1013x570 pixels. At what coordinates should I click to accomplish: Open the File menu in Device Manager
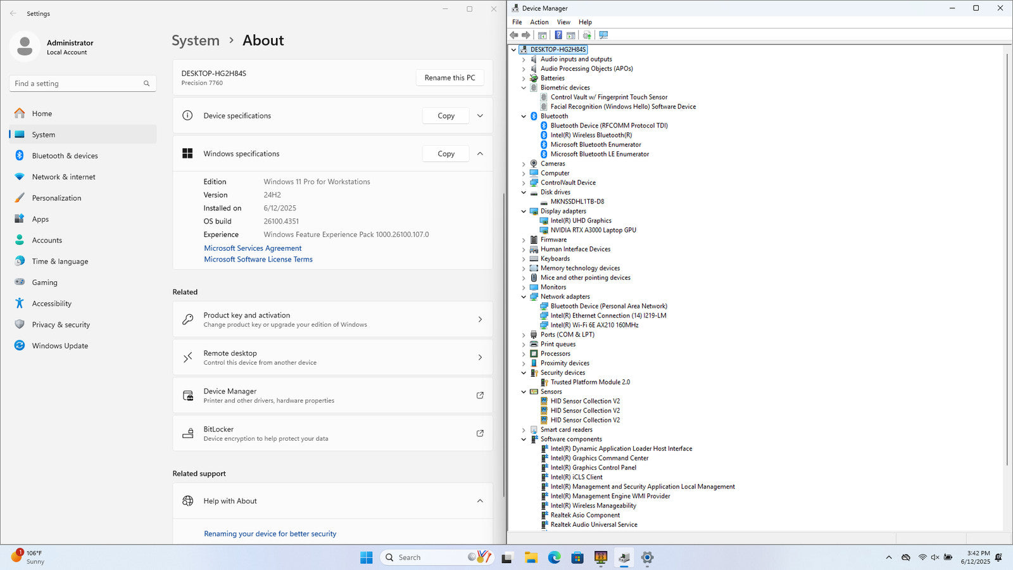click(517, 22)
